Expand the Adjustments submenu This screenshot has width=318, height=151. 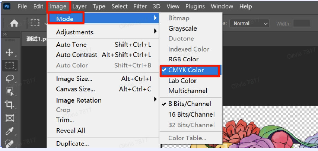103,32
